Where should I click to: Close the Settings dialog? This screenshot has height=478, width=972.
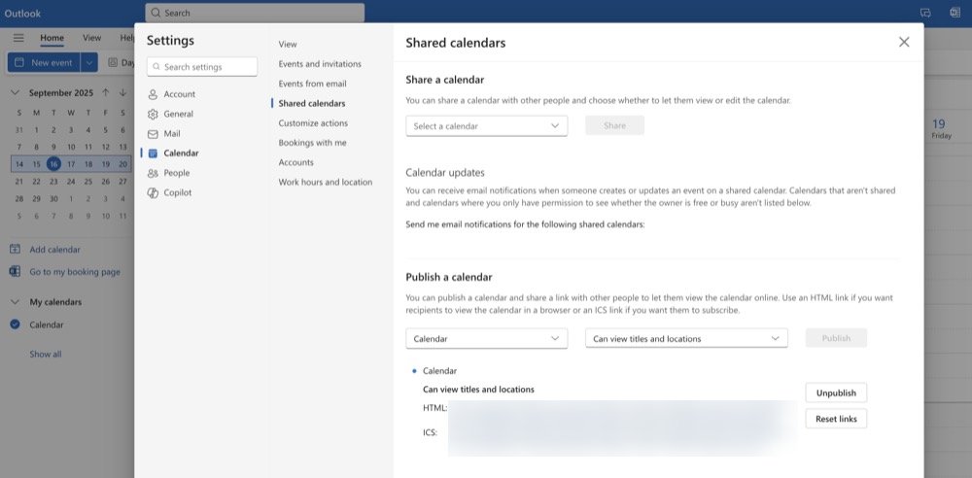click(904, 42)
